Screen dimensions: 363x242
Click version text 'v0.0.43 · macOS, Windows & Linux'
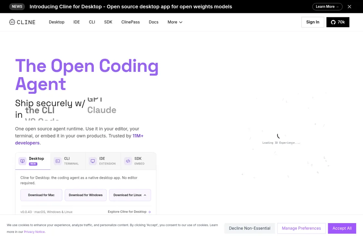click(x=46, y=212)
